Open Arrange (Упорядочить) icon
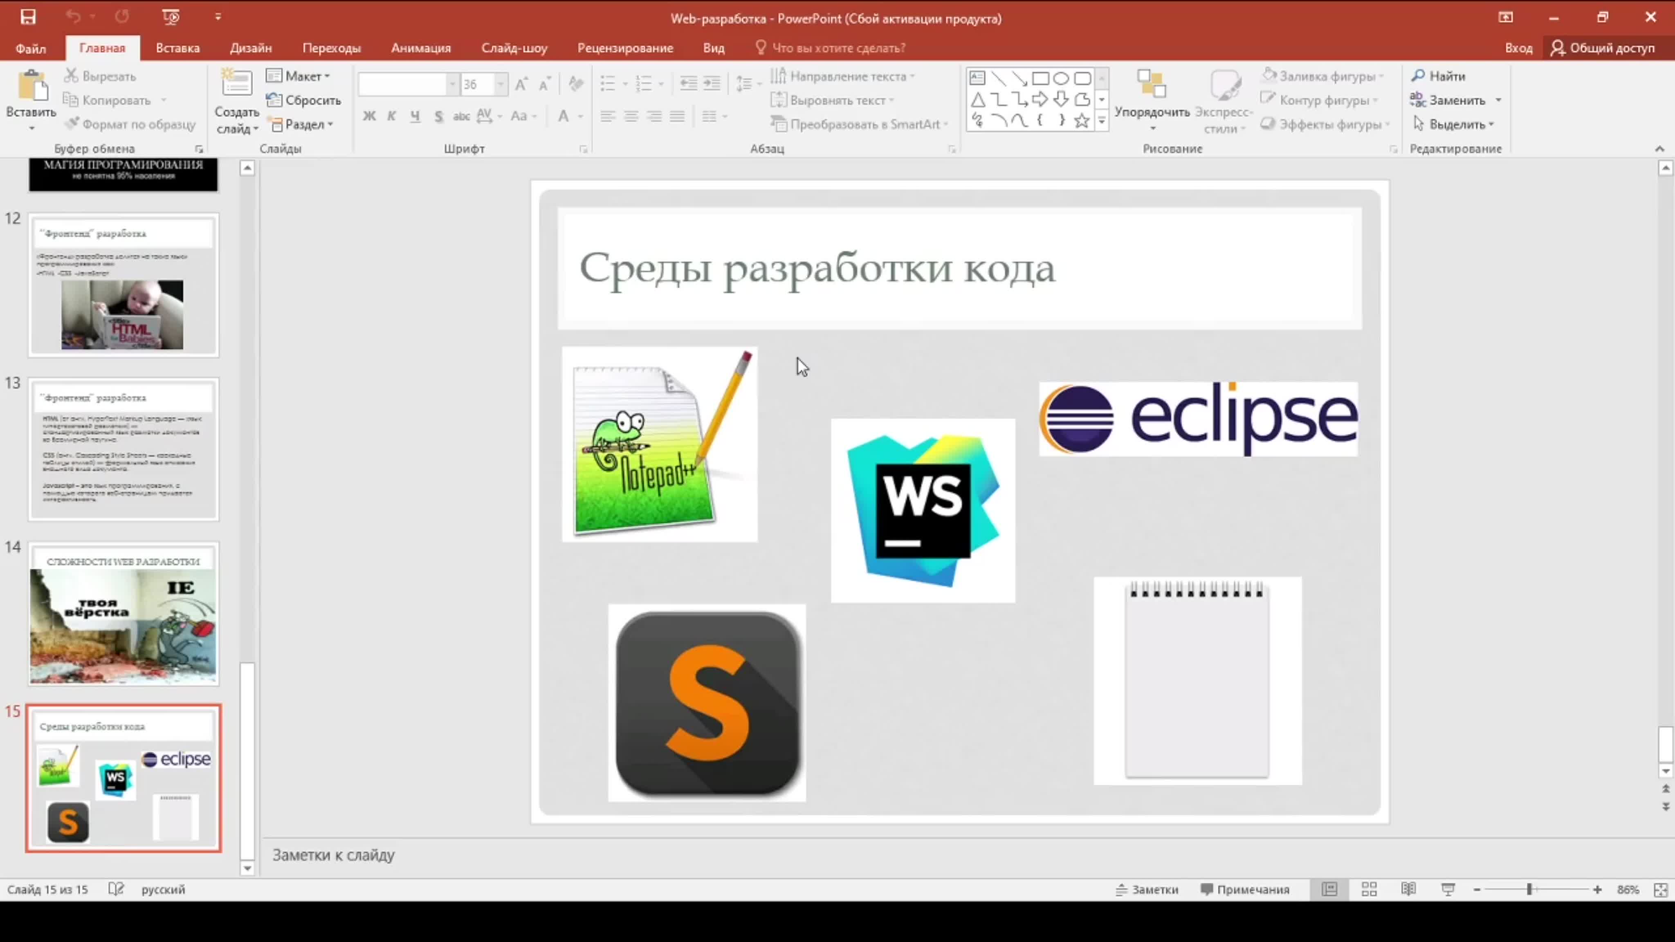The width and height of the screenshot is (1675, 942). tap(1152, 85)
